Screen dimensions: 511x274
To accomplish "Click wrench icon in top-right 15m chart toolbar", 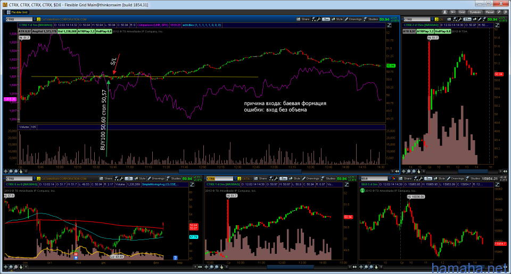I will [x=460, y=19].
